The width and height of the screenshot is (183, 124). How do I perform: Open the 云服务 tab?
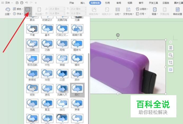pyautogui.click(x=166, y=3)
